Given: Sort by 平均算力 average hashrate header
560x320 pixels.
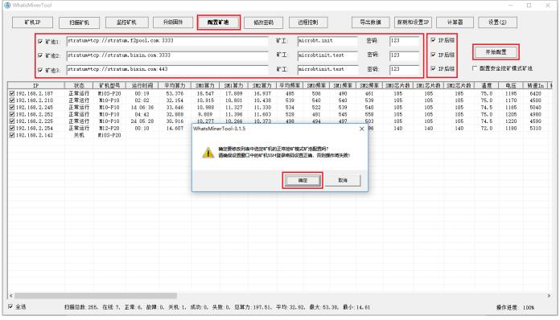Looking at the screenshot, I should (x=175, y=85).
